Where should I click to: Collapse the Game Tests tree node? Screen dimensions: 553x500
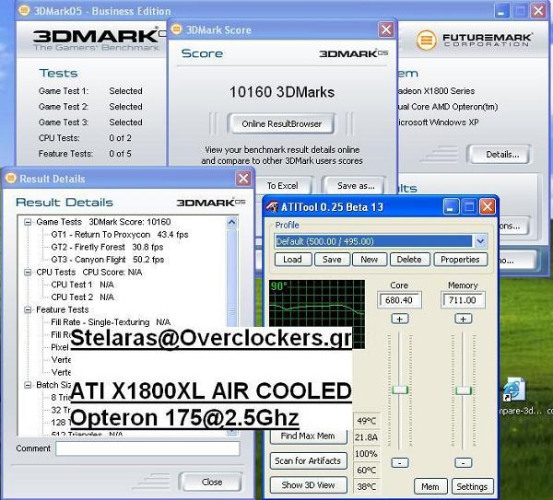click(x=28, y=222)
